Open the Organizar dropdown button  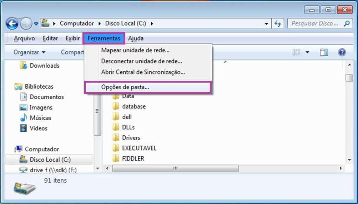pyautogui.click(x=30, y=52)
